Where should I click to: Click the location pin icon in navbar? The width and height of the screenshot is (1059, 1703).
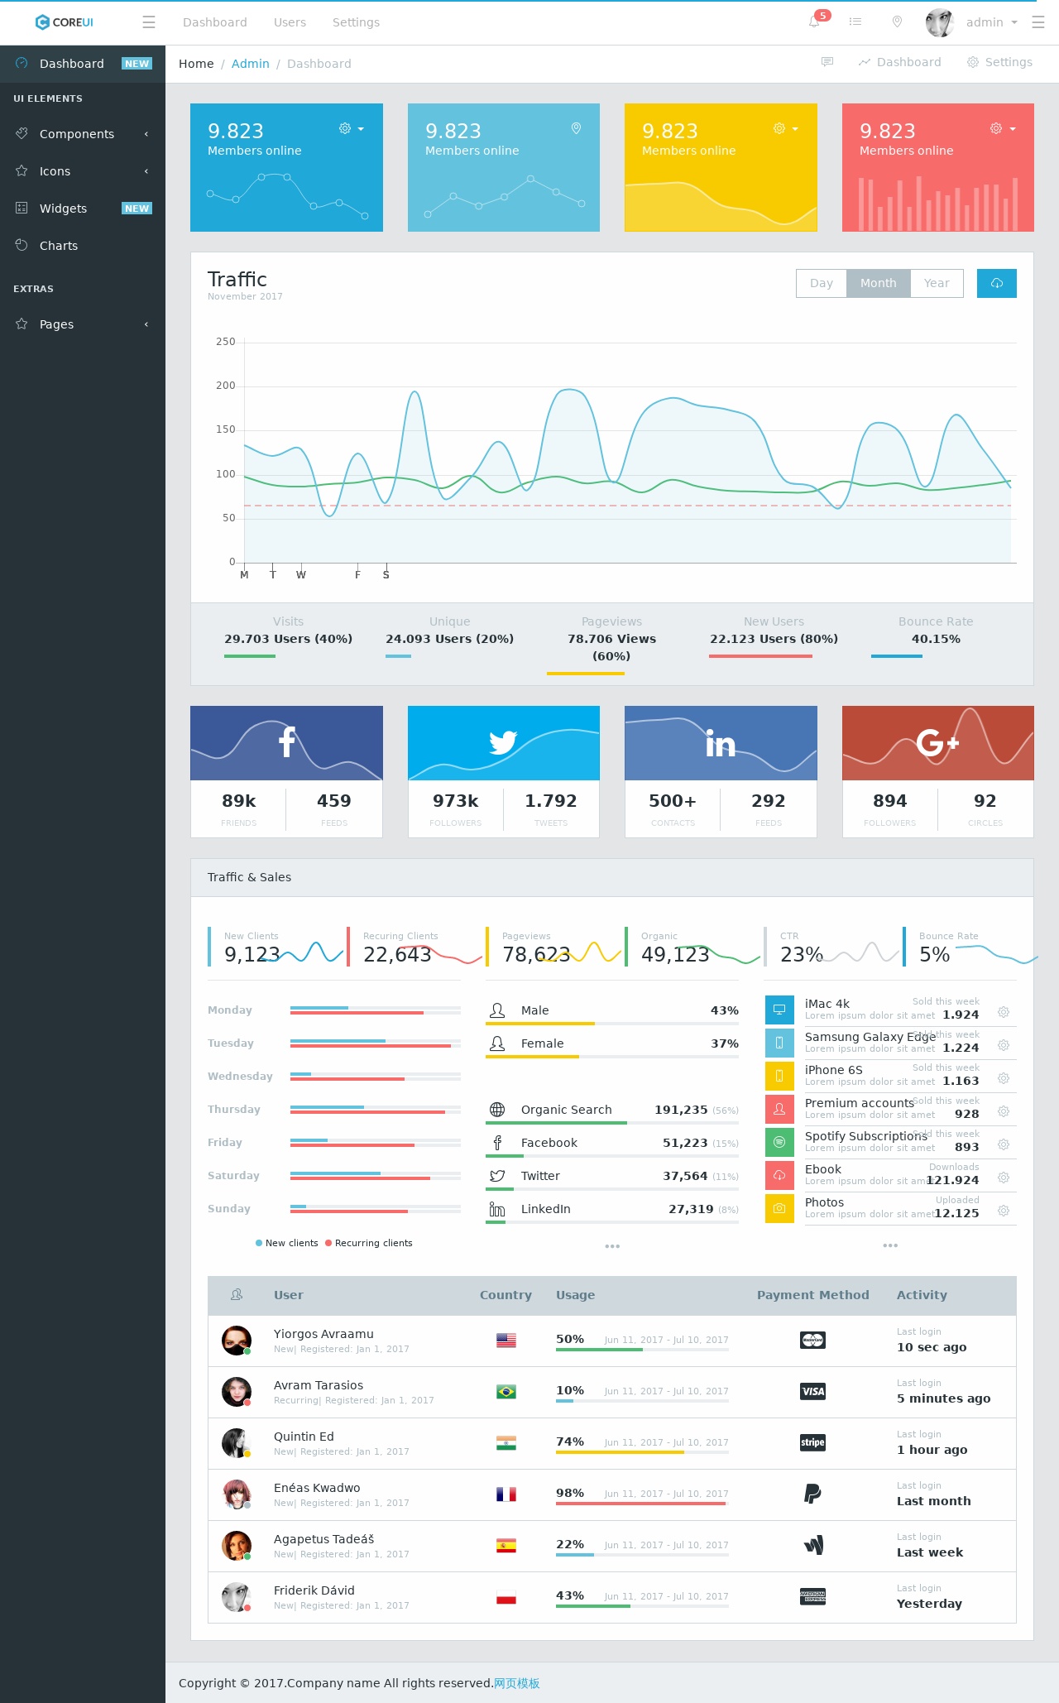tap(897, 22)
